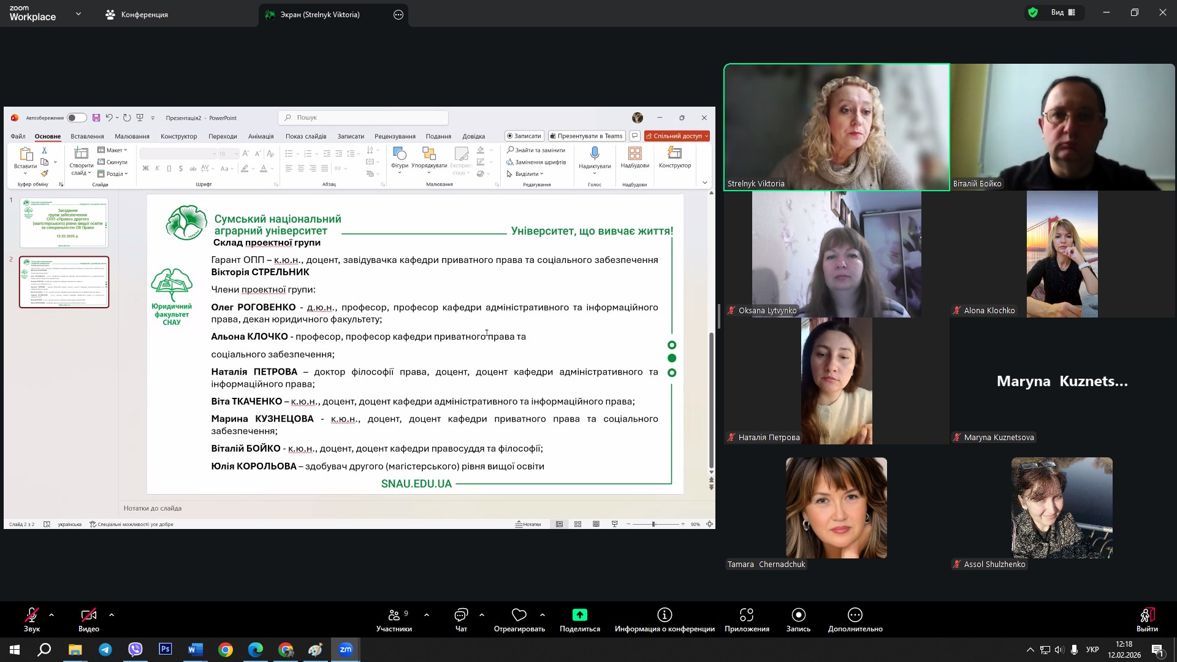
Task: Toggle AutoSave (Автозбереження) switch in PowerPoint
Action: [77, 118]
